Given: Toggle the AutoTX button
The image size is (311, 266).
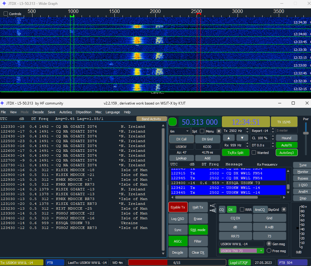Looking at the screenshot, I should 286,145.
